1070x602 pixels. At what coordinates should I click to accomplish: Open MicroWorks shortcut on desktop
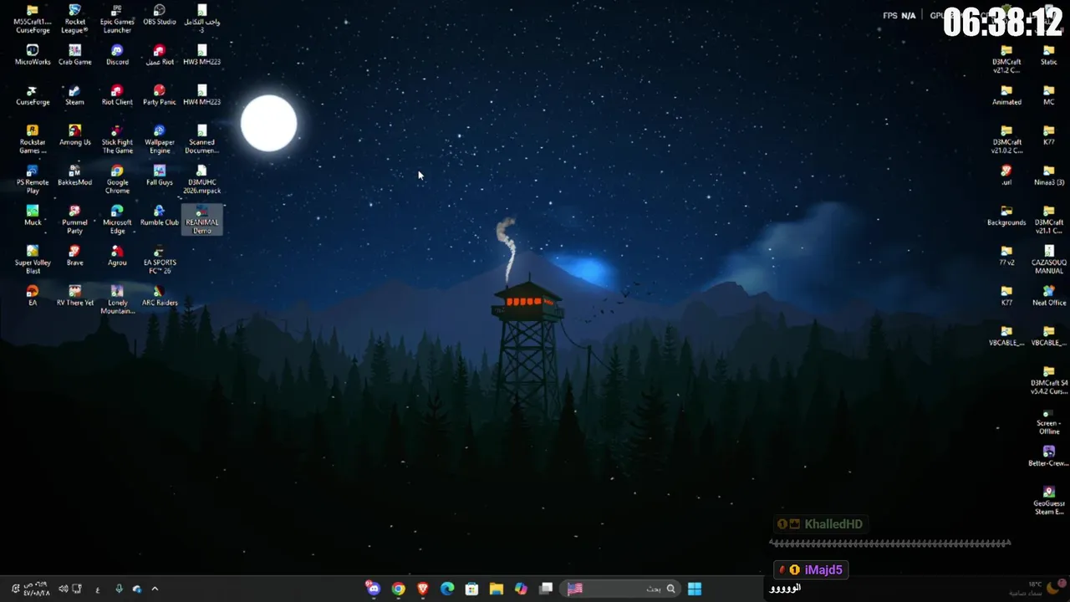click(33, 55)
